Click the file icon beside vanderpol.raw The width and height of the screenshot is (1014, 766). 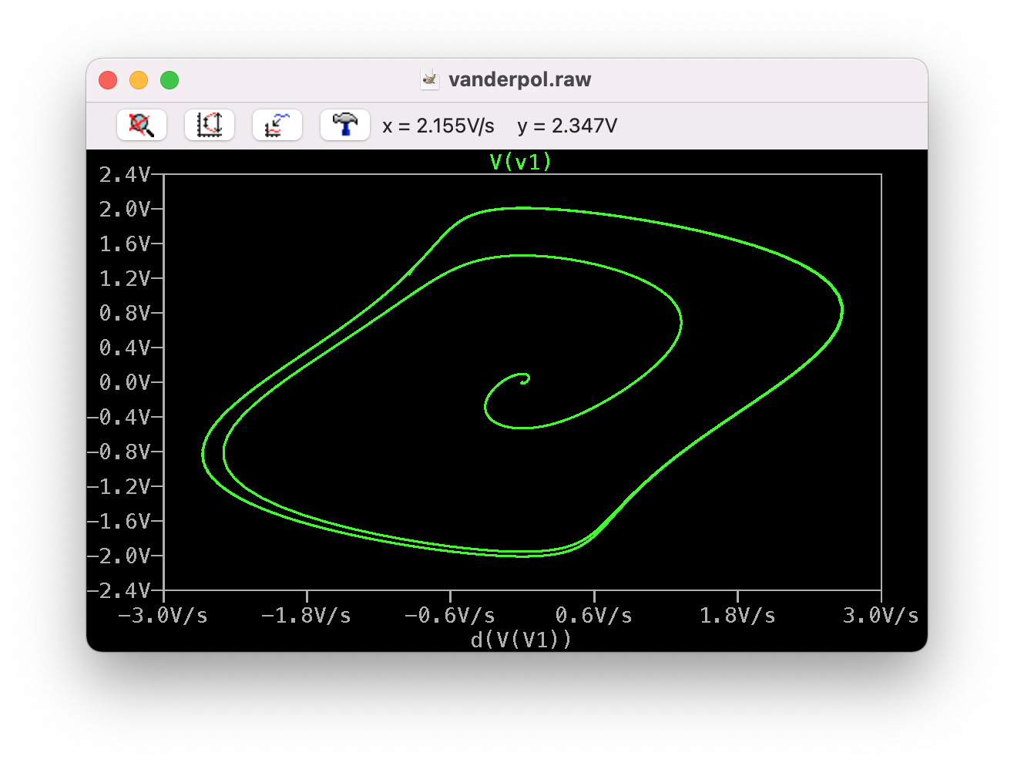[430, 79]
